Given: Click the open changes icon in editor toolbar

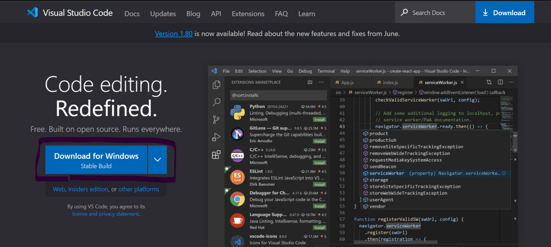Looking at the screenshot, I should tap(489, 83).
